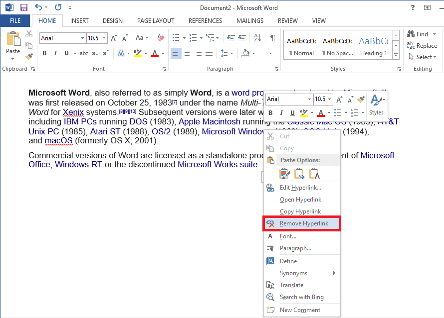The image size is (444, 318).
Task: Open Synonyms submenu in context menu
Action: tap(302, 273)
